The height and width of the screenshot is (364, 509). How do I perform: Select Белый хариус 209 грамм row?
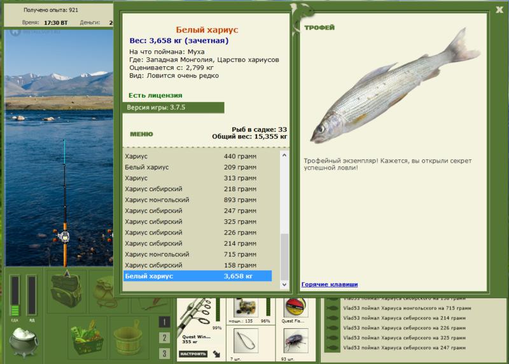[198, 167]
